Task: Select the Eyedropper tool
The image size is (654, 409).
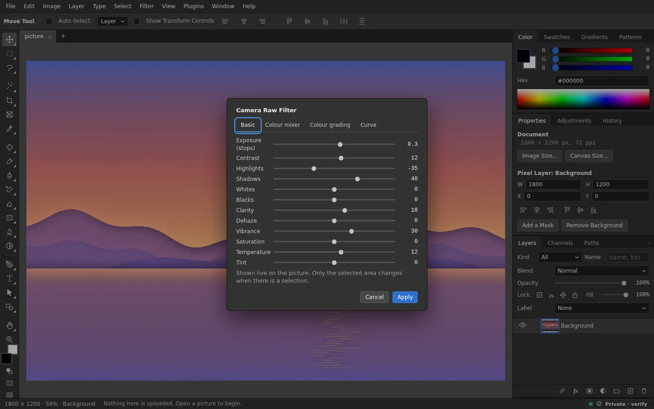Action: click(x=10, y=129)
